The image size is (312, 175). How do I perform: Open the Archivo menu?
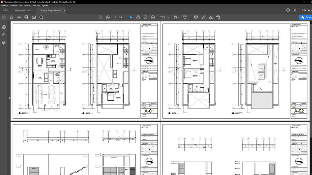5,6
